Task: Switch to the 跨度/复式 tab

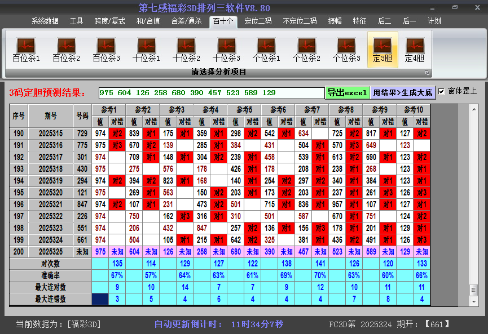Action: coord(109,21)
